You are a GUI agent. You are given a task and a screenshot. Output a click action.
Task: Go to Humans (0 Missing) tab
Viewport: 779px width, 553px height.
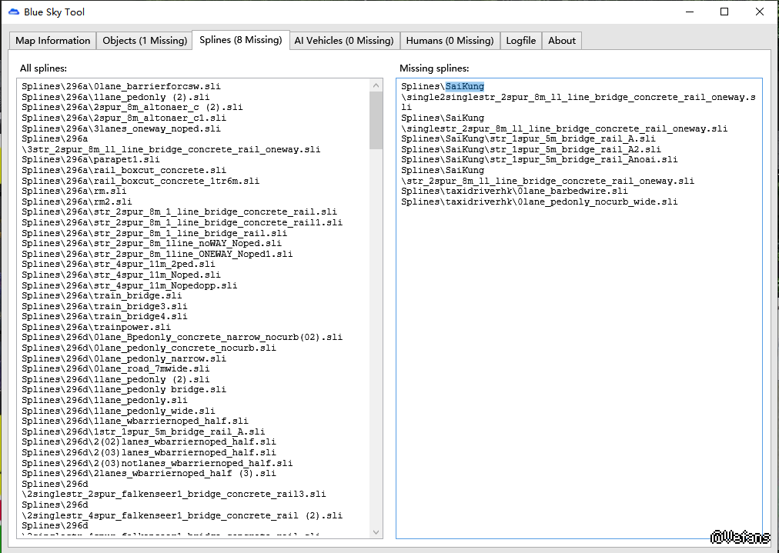click(x=450, y=41)
